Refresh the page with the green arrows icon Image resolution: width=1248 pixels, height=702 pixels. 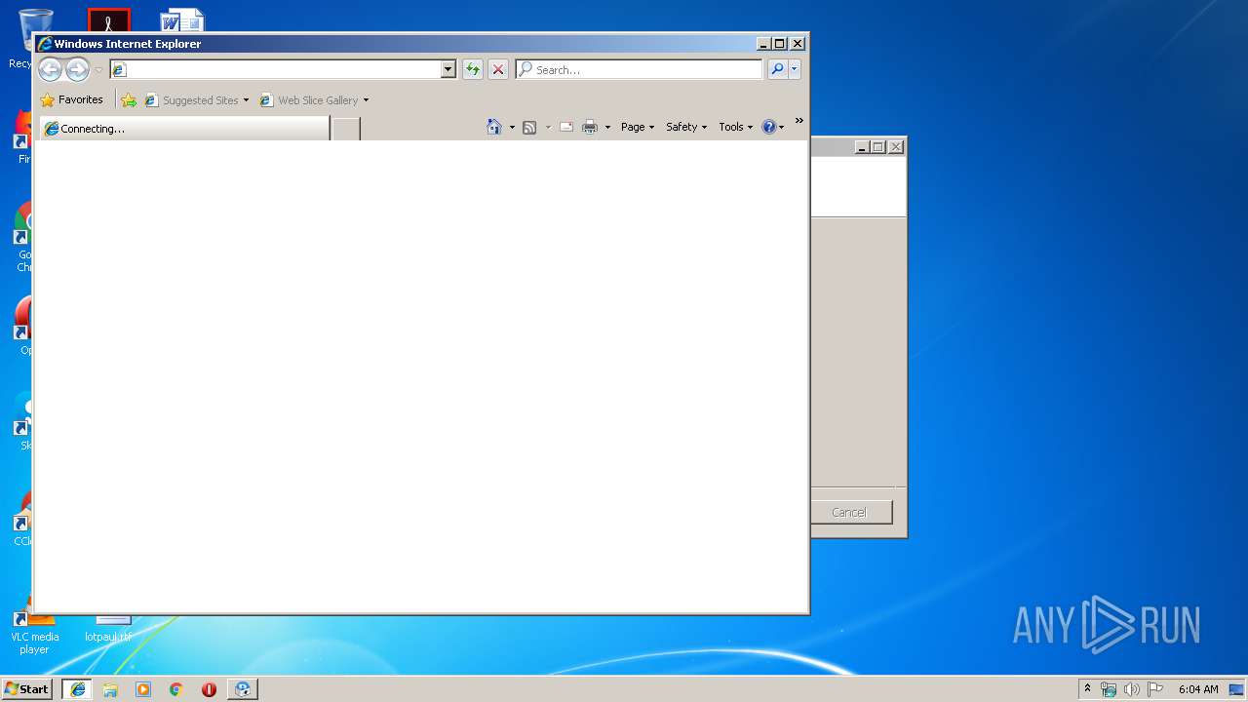[x=473, y=69]
